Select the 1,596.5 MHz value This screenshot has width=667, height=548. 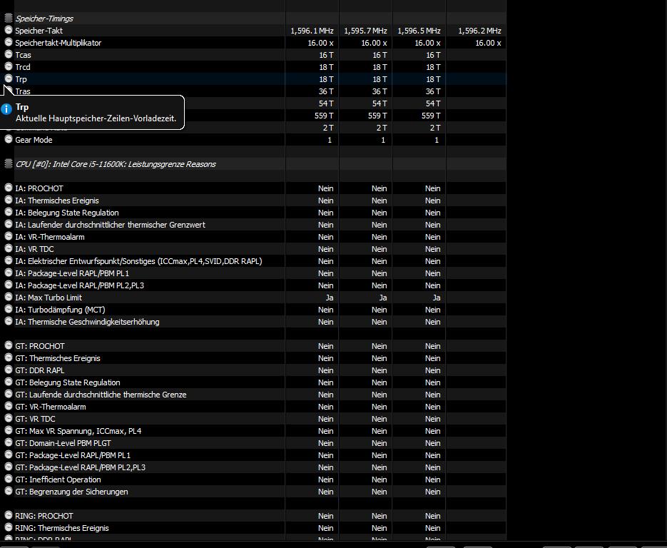coord(419,31)
